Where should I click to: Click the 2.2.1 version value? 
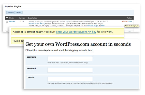tap(22, 22)
